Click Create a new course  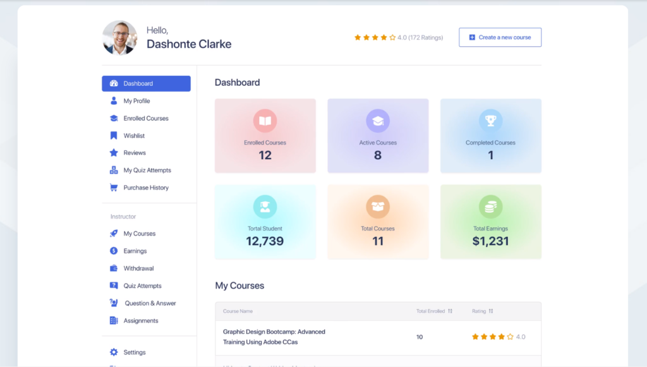(500, 37)
